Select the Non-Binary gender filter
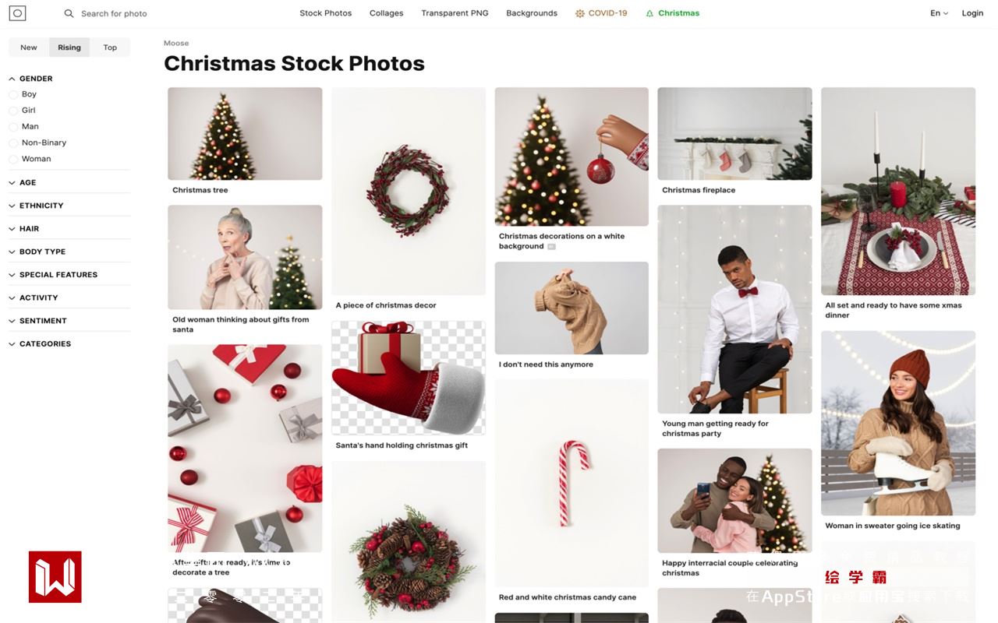Screen dimensions: 998x623 tap(13, 143)
